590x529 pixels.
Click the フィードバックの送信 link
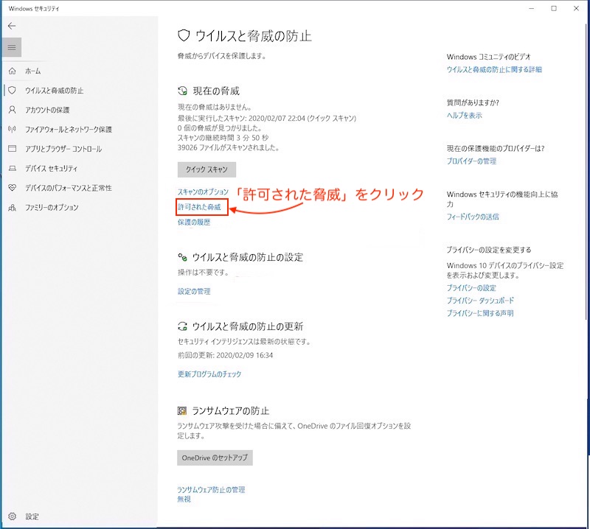[x=473, y=217]
